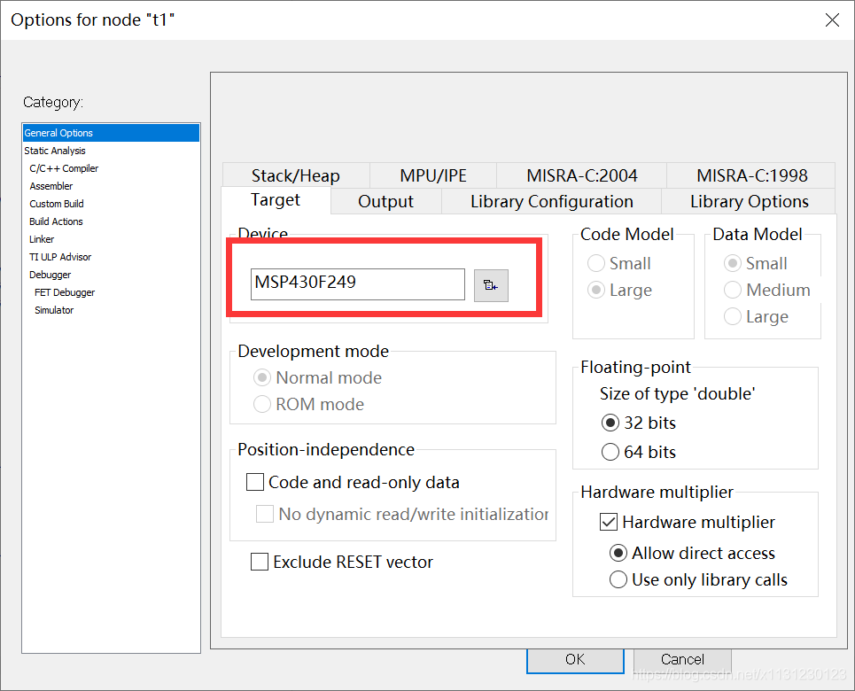Click the MSP430F249 device text field
This screenshot has height=691, width=855.
(357, 284)
